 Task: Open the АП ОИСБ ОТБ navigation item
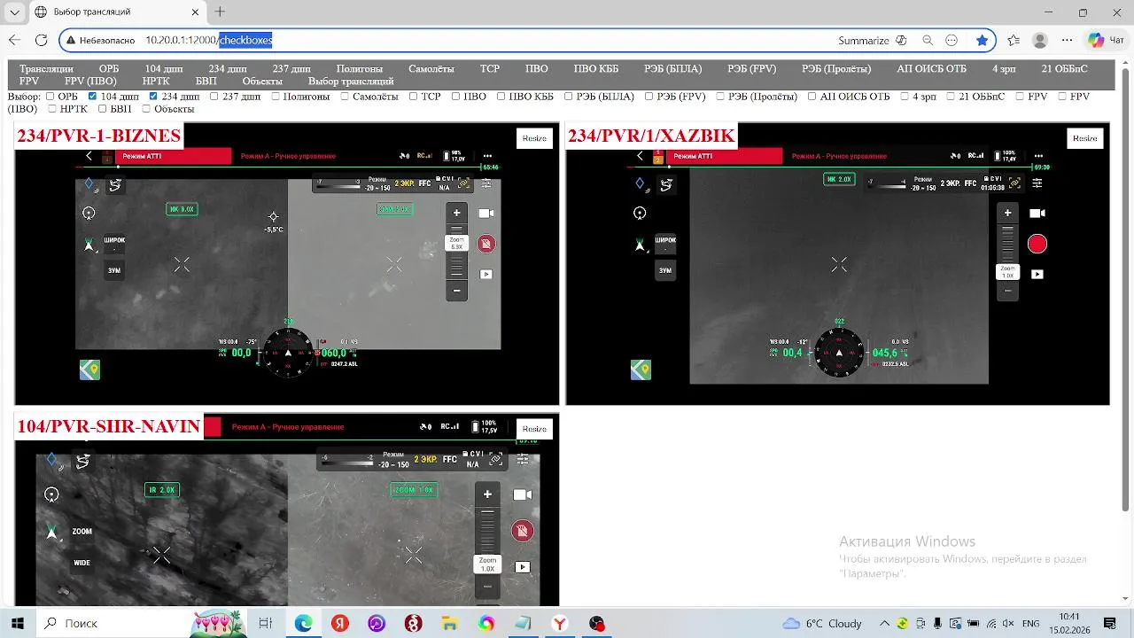pos(932,68)
